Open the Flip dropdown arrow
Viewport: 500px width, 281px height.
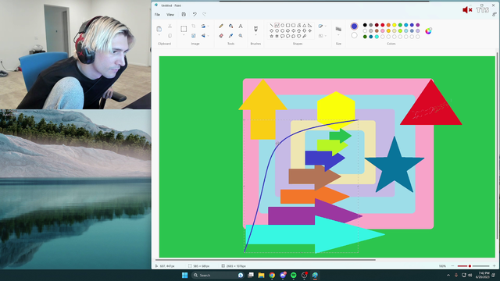209,36
